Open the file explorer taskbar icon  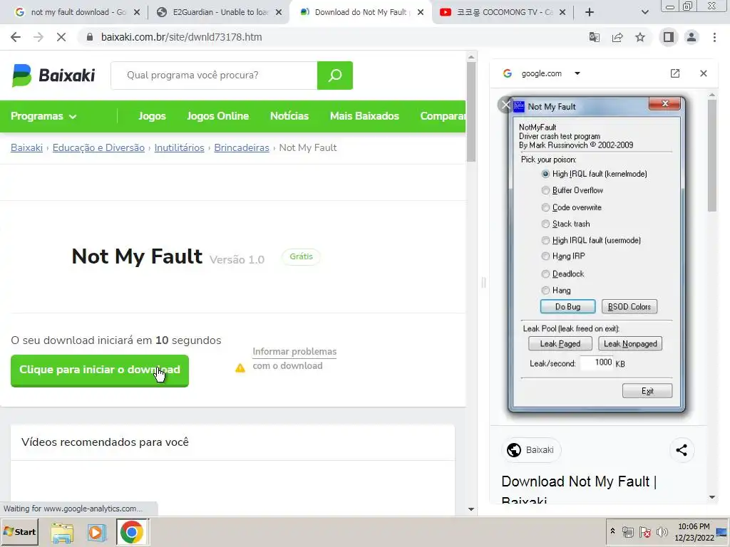[x=63, y=533]
